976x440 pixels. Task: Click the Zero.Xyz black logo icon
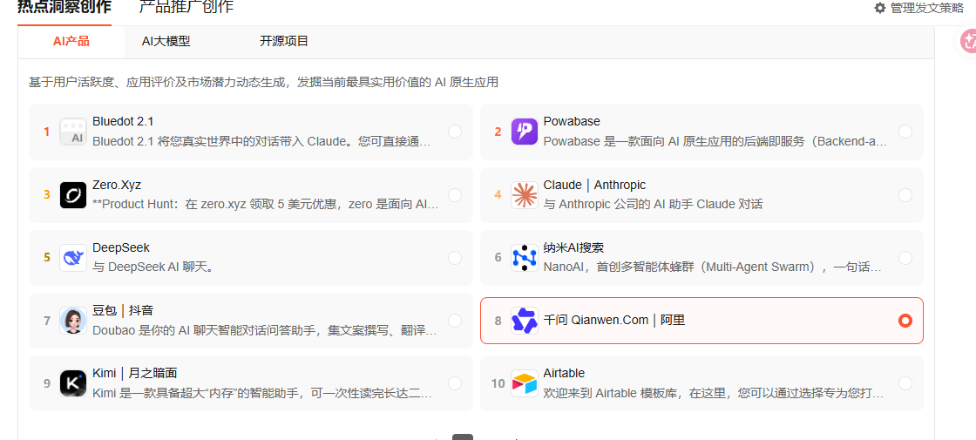pos(73,195)
